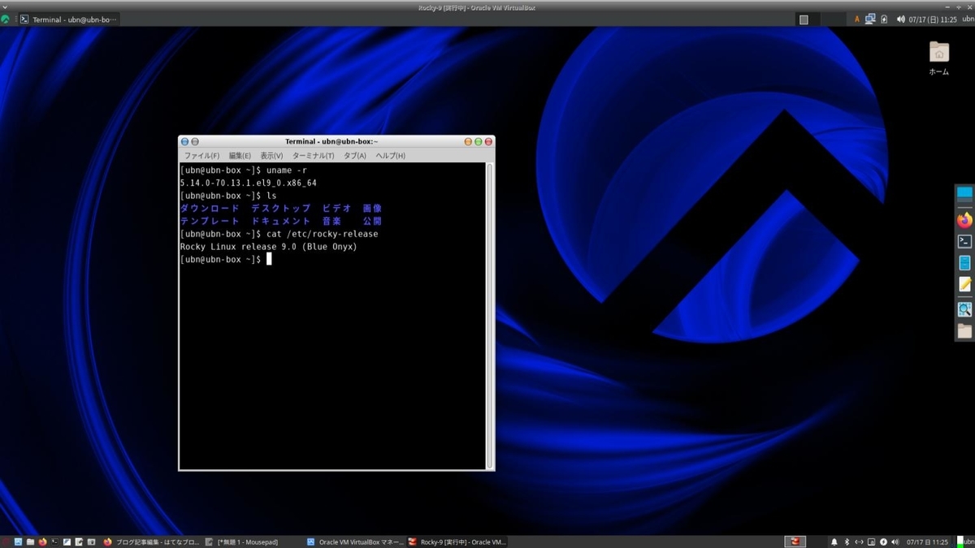Click the Terminal window vertical scrollbar
The width and height of the screenshot is (975, 548).
490,315
